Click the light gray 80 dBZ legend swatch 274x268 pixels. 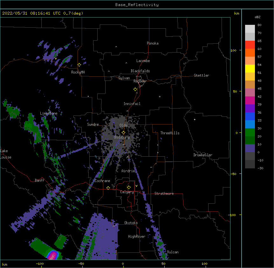250,29
